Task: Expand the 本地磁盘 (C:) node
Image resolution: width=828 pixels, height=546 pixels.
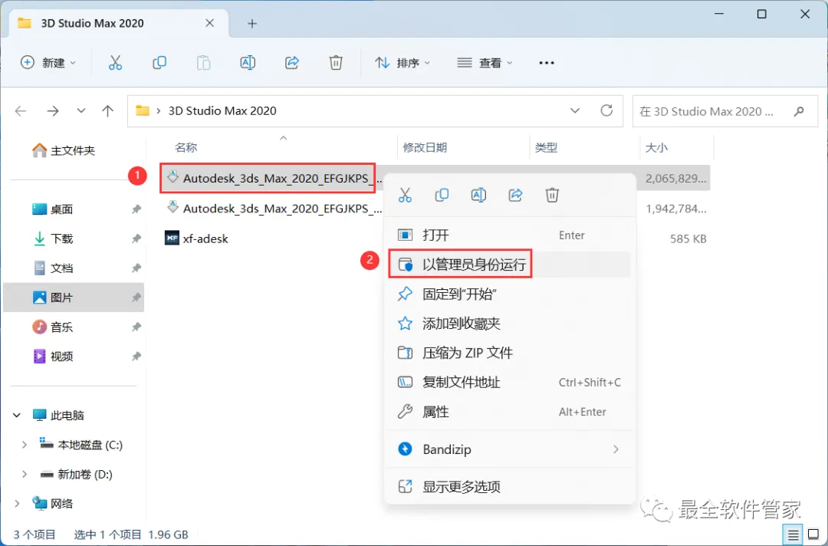Action: 24,445
